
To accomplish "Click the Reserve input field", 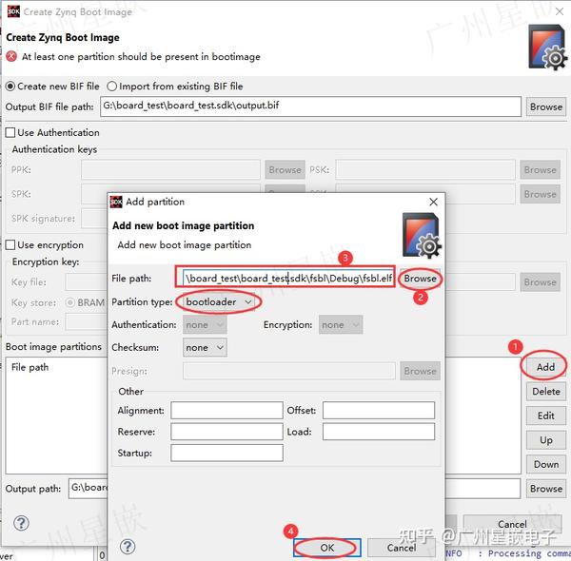I will point(226,432).
